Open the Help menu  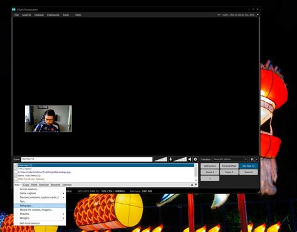(x=78, y=15)
